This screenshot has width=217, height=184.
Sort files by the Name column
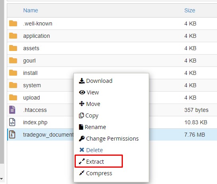(31, 10)
